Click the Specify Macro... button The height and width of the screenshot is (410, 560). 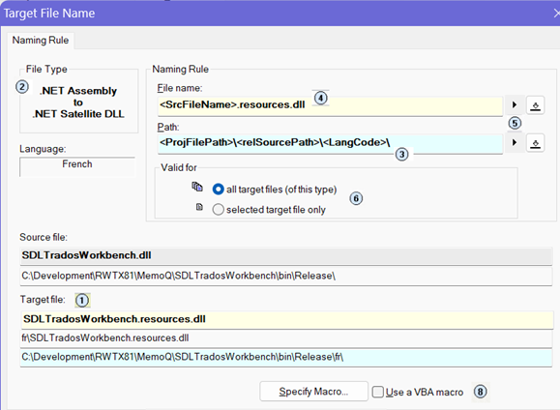(313, 392)
